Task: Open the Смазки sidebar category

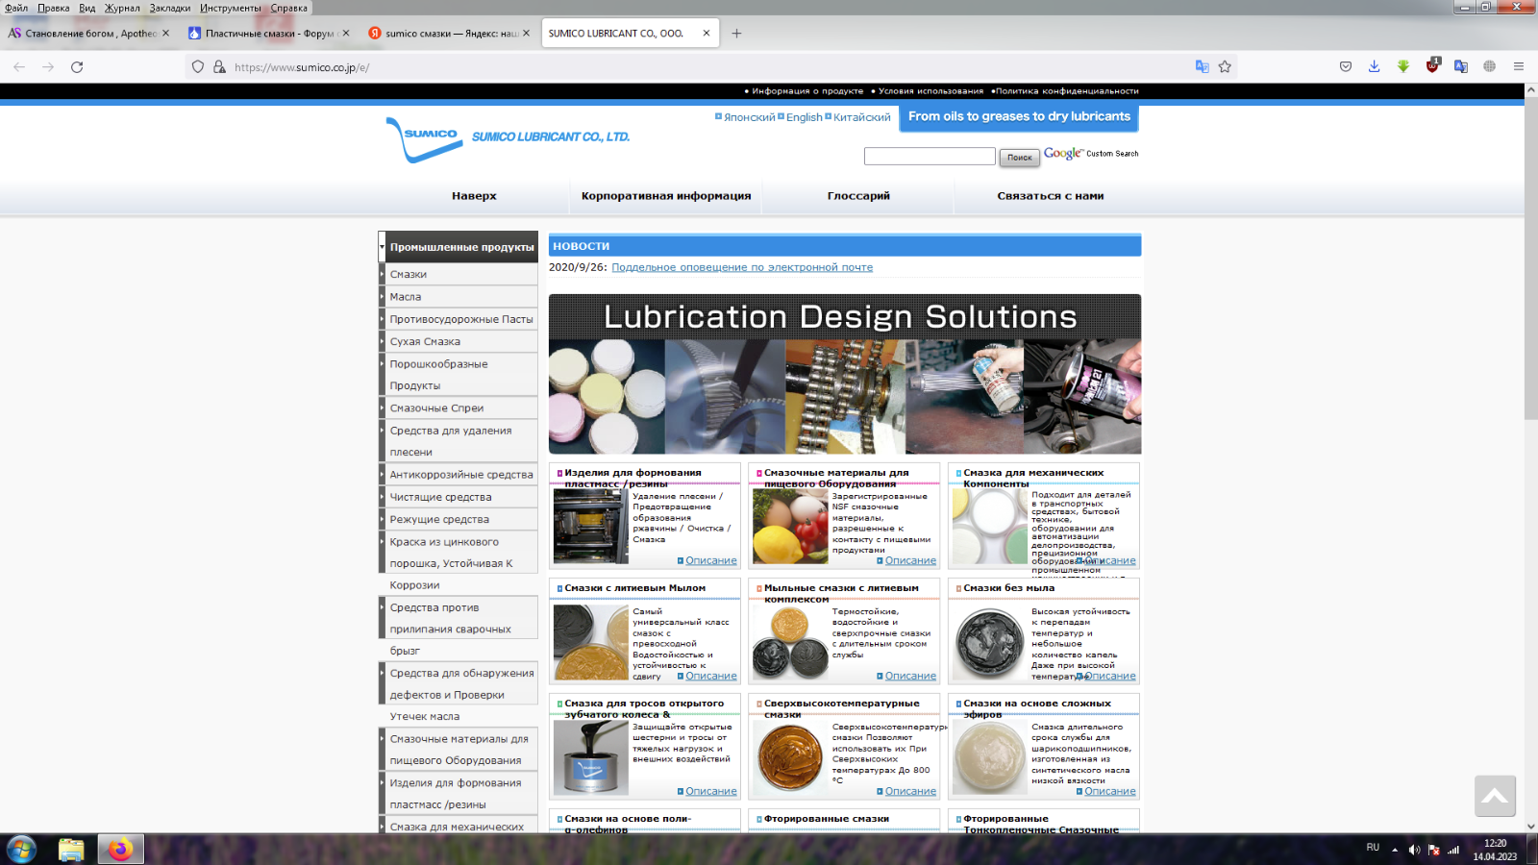Action: click(x=459, y=275)
